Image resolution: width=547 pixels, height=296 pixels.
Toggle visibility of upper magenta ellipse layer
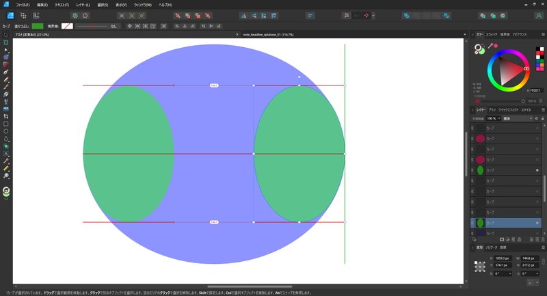(537, 139)
